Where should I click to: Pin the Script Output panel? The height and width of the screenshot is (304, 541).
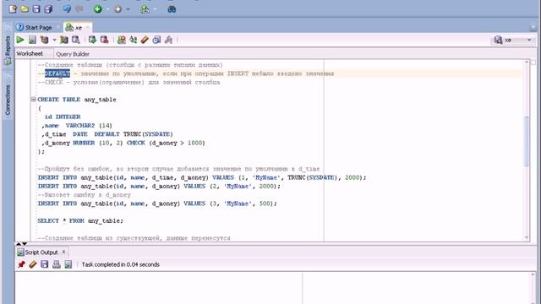[21, 264]
